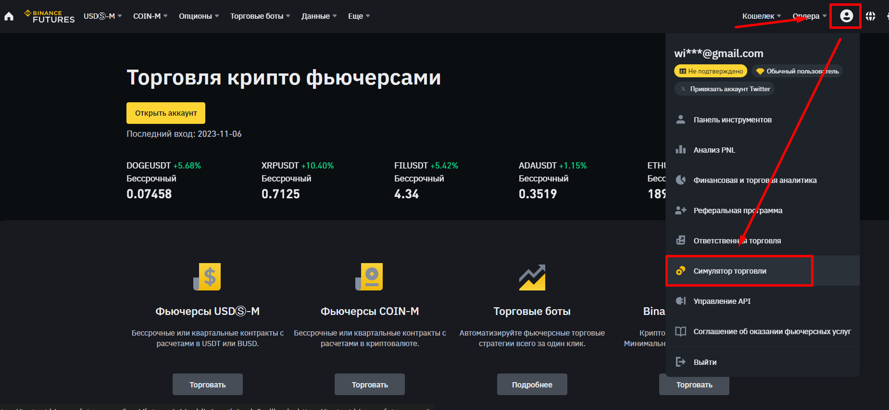Expand the COIN-M dropdown menu
The width and height of the screenshot is (889, 410).
(x=150, y=16)
